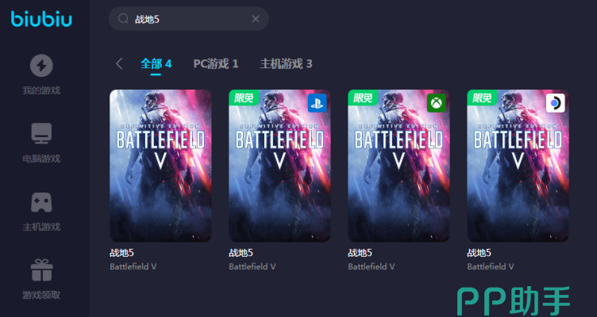Click Battlefield V subtitle under first card

pyautogui.click(x=133, y=266)
